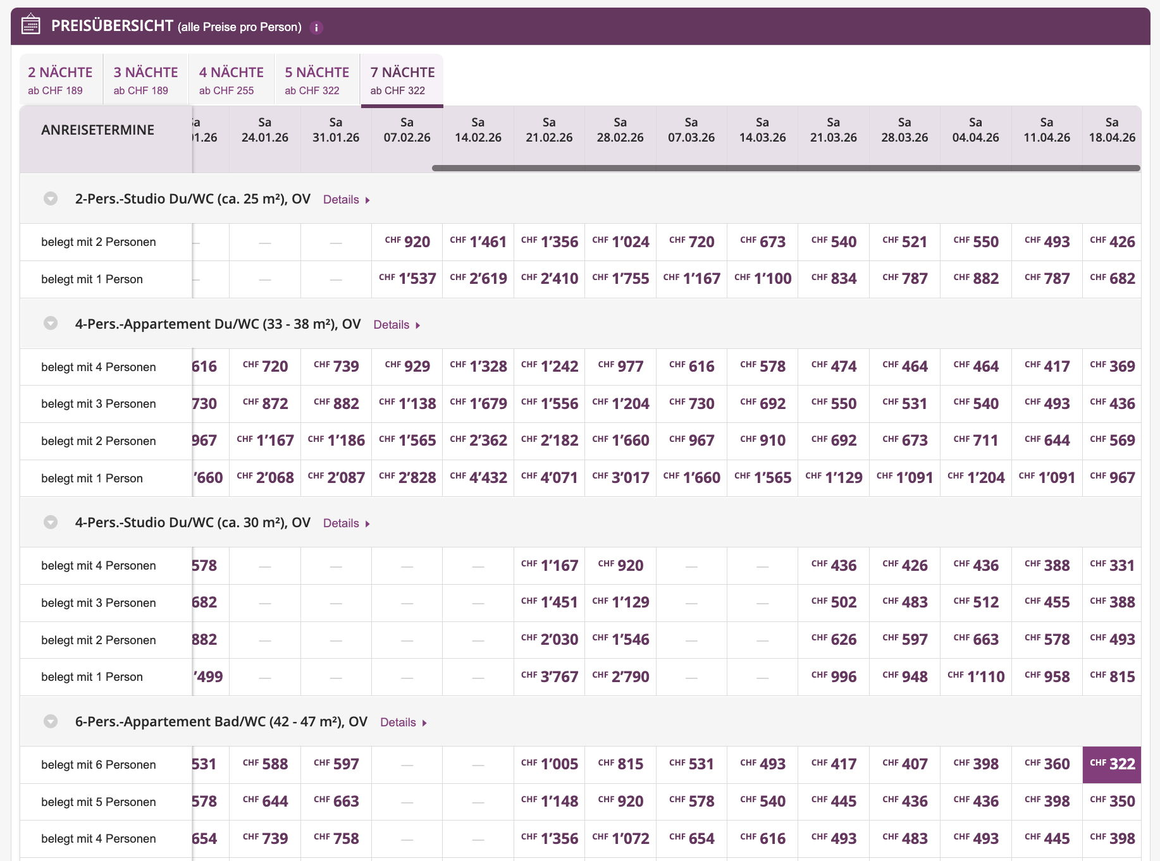The width and height of the screenshot is (1160, 861).
Task: Select the 4 Nächte tab
Action: (231, 80)
